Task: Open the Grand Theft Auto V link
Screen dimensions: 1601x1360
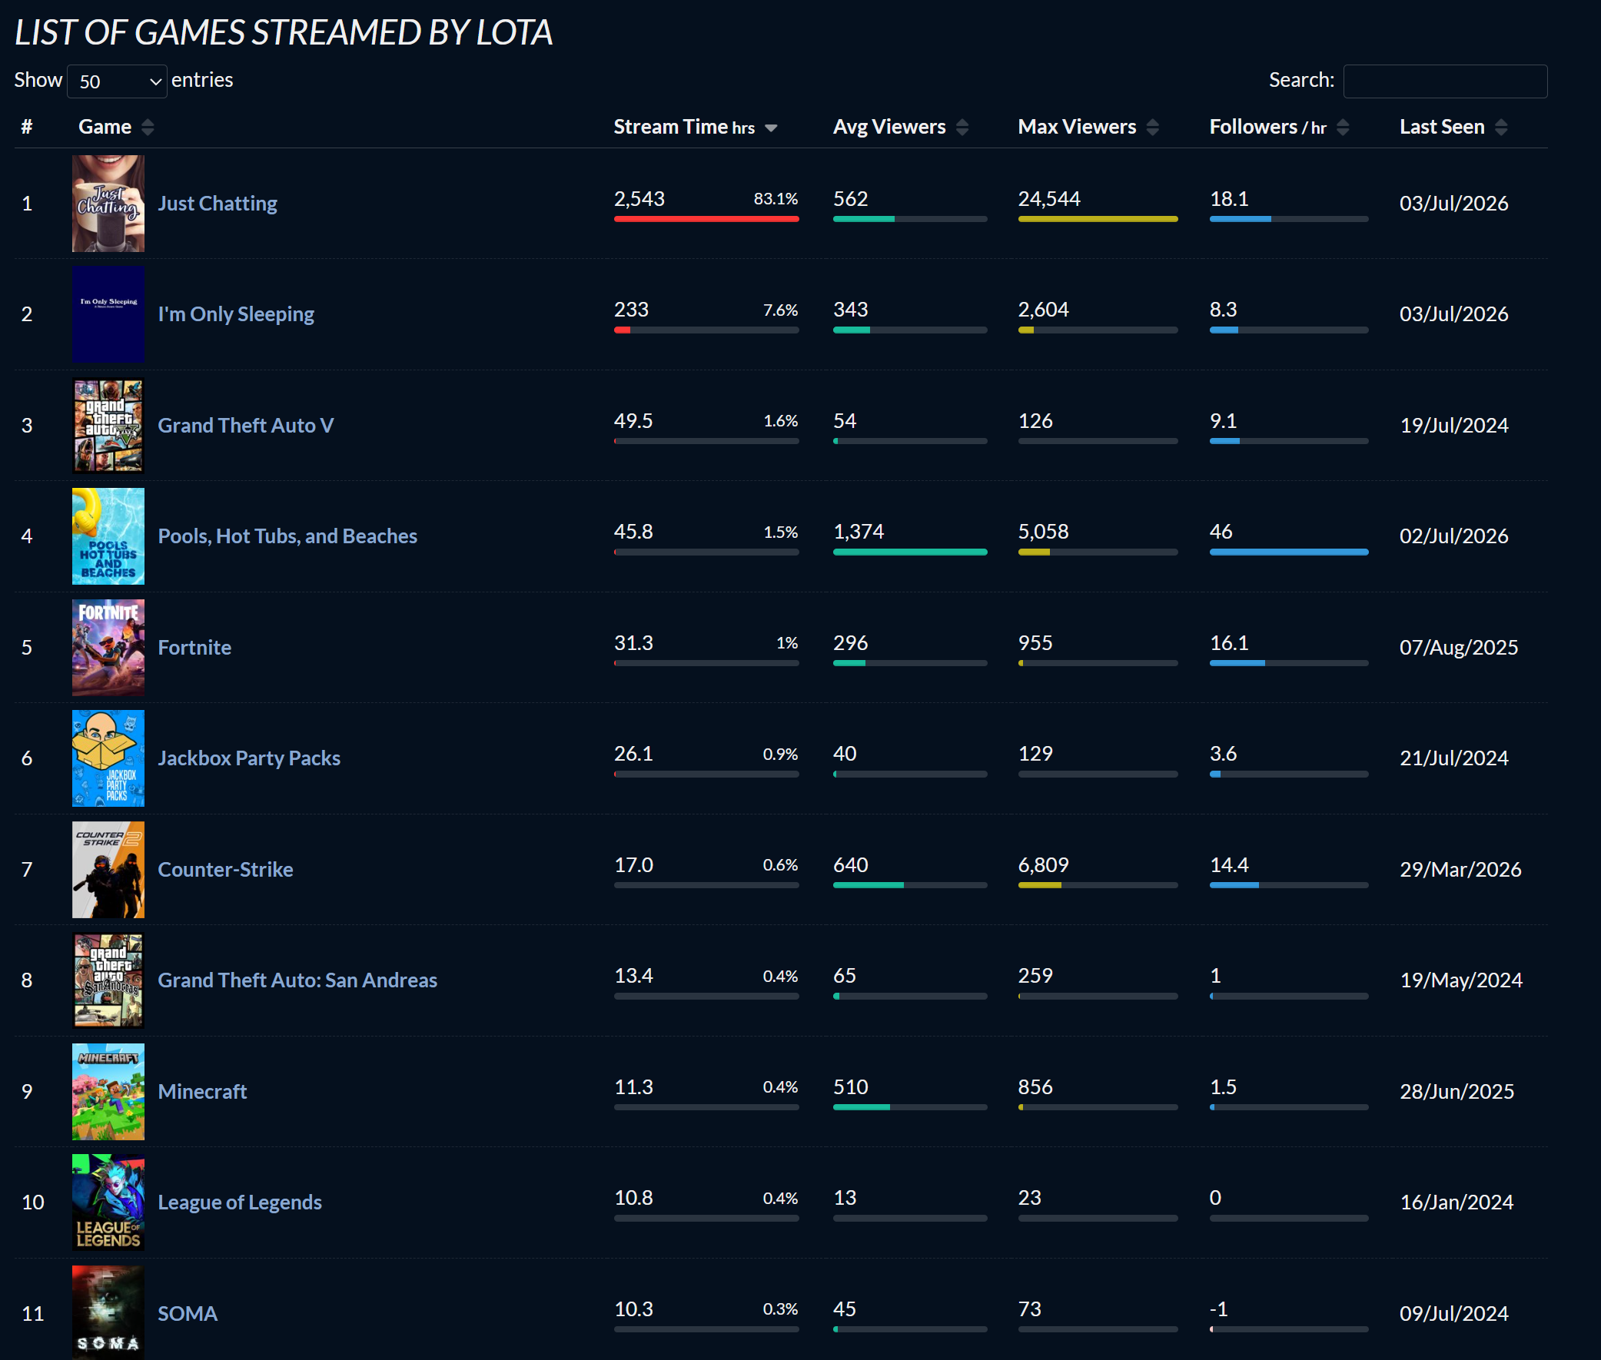Action: point(246,425)
